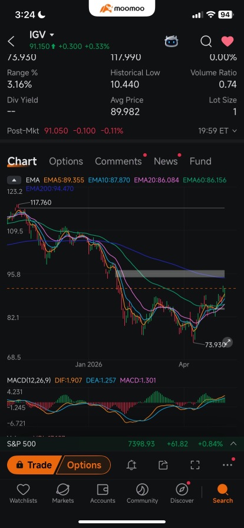Viewport: 244px width, 528px height.
Task: Open the Fund tab
Action: click(200, 161)
